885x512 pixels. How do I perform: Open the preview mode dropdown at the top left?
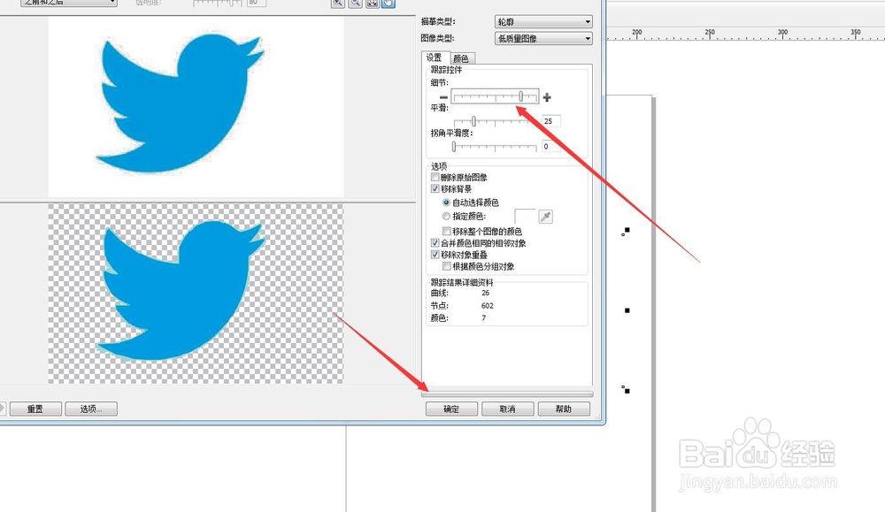coord(69,3)
